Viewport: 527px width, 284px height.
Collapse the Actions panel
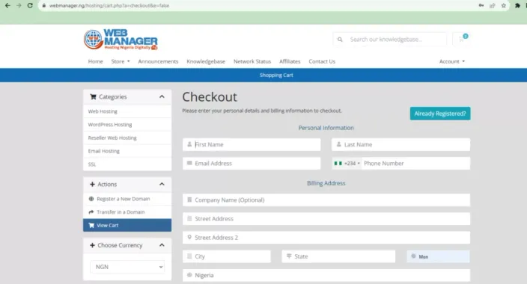pyautogui.click(x=162, y=185)
